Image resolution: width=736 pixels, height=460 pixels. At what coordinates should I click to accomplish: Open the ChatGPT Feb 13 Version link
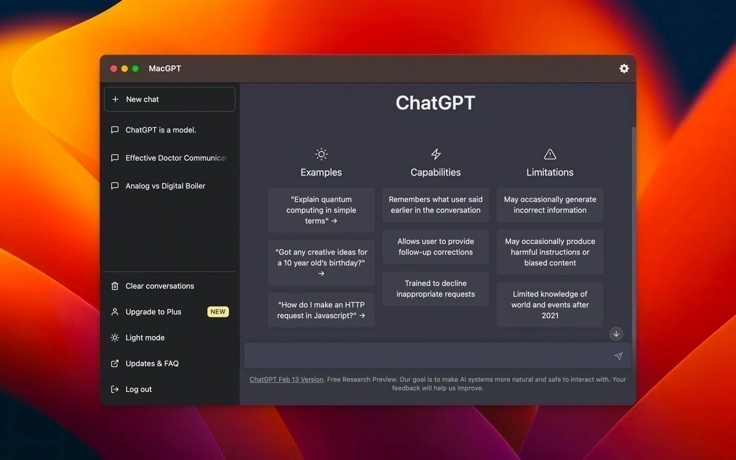(286, 380)
